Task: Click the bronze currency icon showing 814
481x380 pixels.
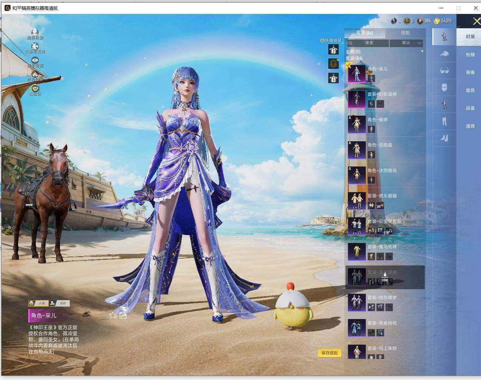Action: pos(420,21)
